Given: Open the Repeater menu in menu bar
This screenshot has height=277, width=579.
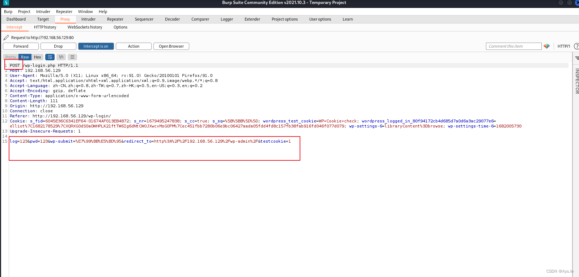Looking at the screenshot, I should pyautogui.click(x=64, y=12).
